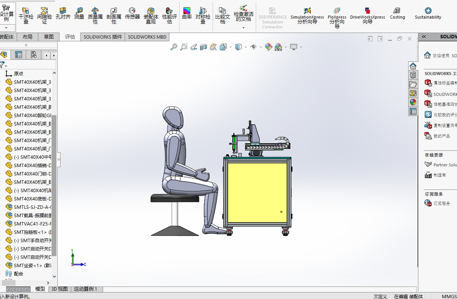Click Edit Appearance color ball icon
This screenshot has height=299, width=457.
pyautogui.click(x=269, y=47)
